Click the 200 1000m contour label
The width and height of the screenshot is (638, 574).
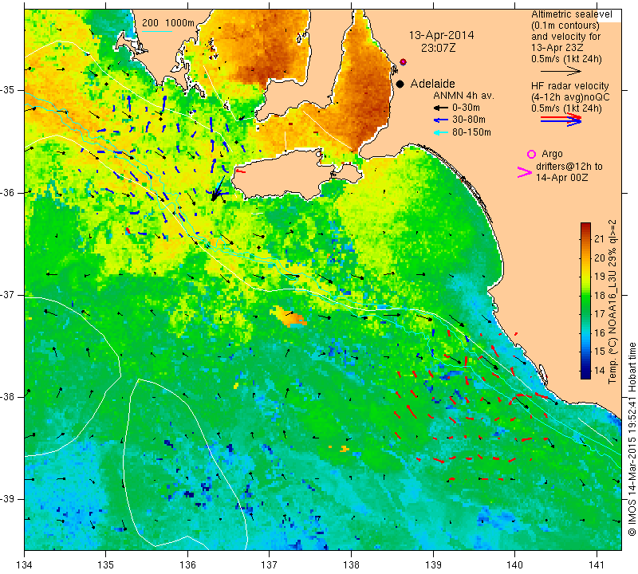click(168, 23)
